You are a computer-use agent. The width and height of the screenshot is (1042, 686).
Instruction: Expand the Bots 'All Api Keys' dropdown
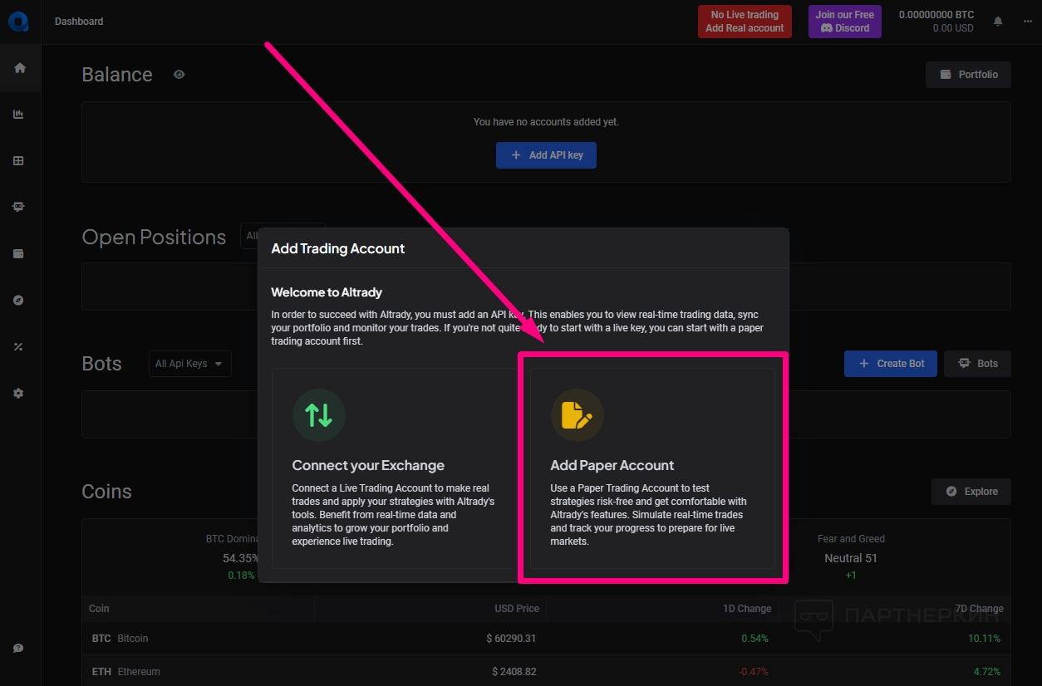pyautogui.click(x=189, y=364)
